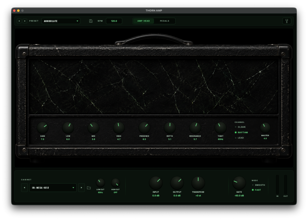Browse IR files with the folder icon
Screen dimensions: 308x220
pos(89,188)
